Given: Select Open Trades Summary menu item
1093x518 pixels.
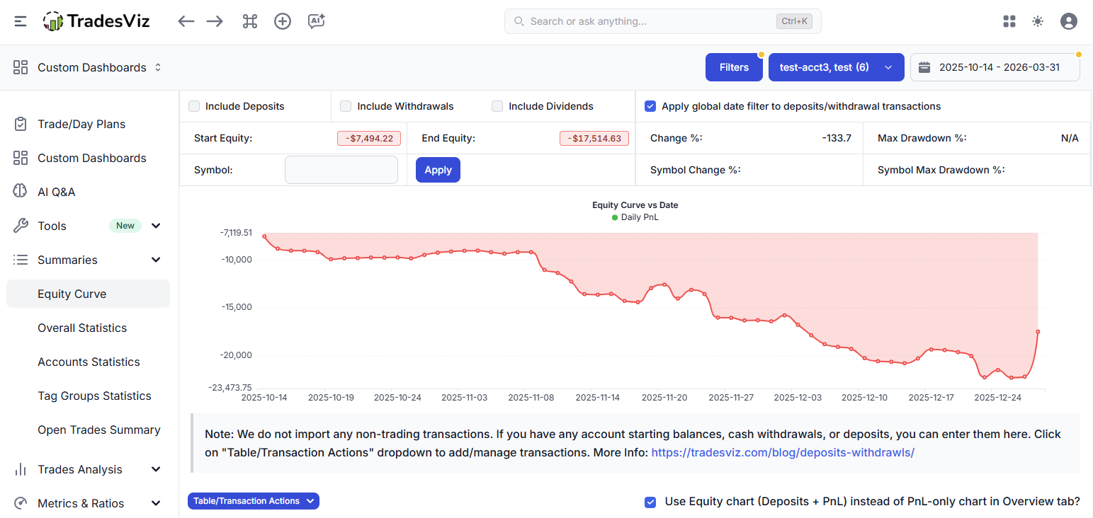Looking at the screenshot, I should pyautogui.click(x=98, y=430).
